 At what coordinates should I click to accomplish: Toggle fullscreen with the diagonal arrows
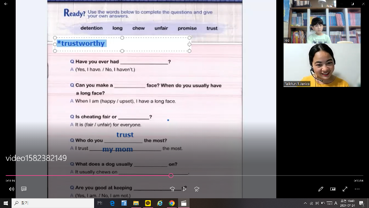tap(345, 189)
